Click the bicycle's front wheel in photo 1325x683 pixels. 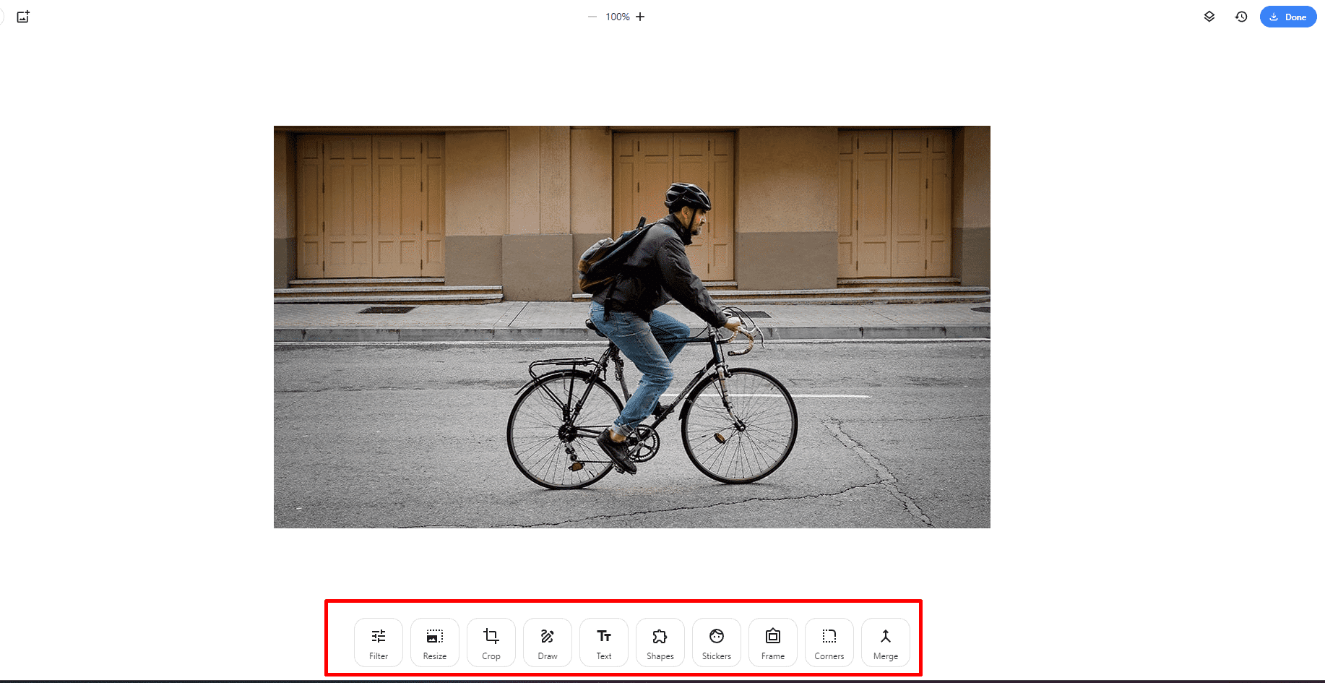point(739,426)
